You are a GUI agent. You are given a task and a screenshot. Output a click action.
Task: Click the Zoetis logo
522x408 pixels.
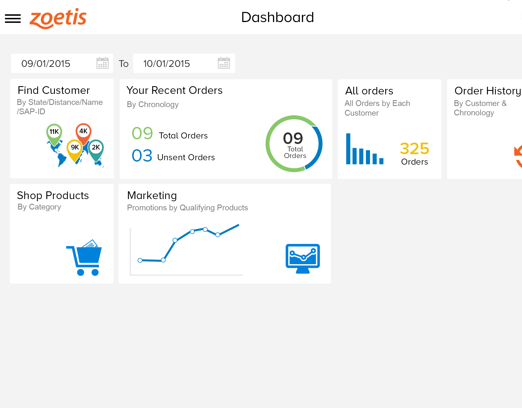coord(58,18)
